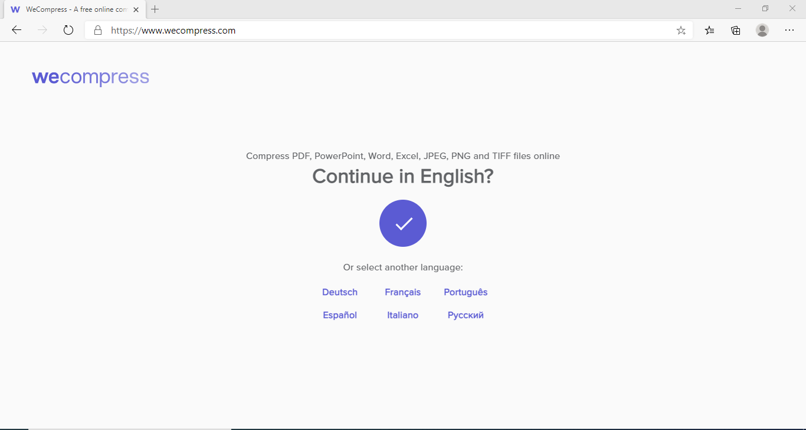Click the W favicon on the tab
806x430 pixels.
(15, 9)
